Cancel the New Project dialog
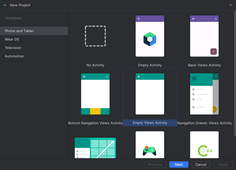This screenshot has height=170, width=236. coord(201,164)
